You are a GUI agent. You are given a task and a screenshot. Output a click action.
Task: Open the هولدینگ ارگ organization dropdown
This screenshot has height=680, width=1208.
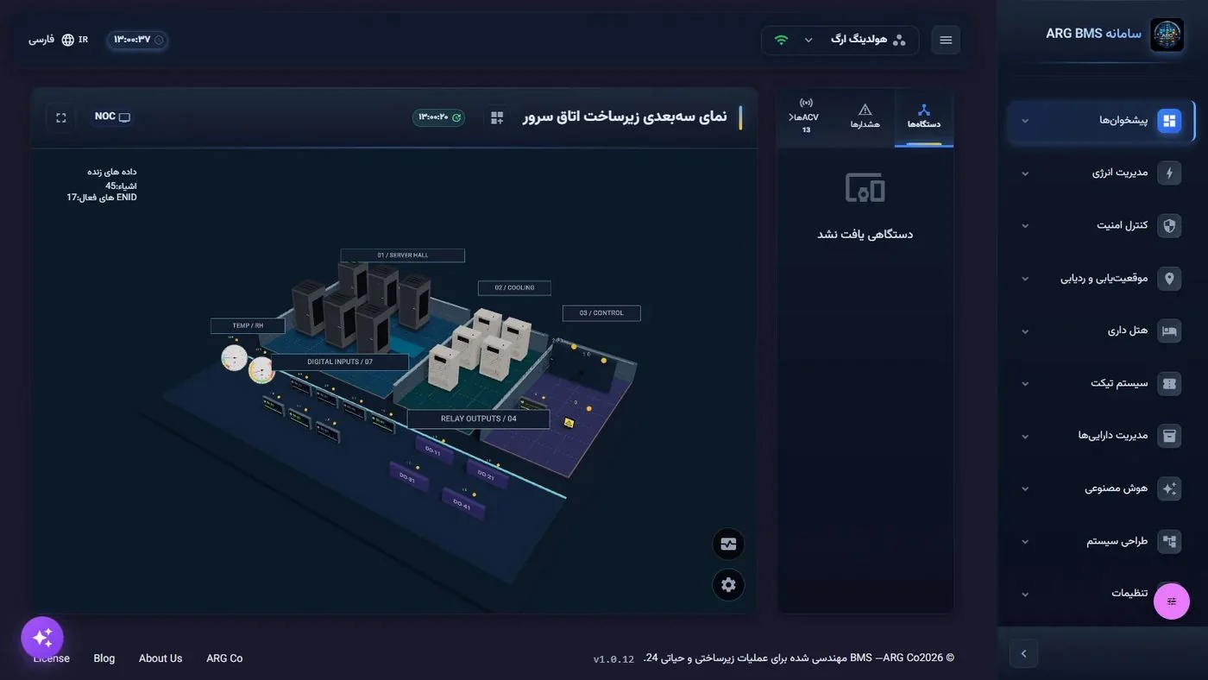pyautogui.click(x=840, y=40)
